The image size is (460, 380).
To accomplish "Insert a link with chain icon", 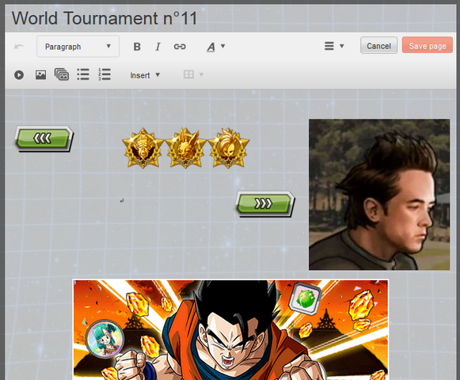I will point(180,47).
